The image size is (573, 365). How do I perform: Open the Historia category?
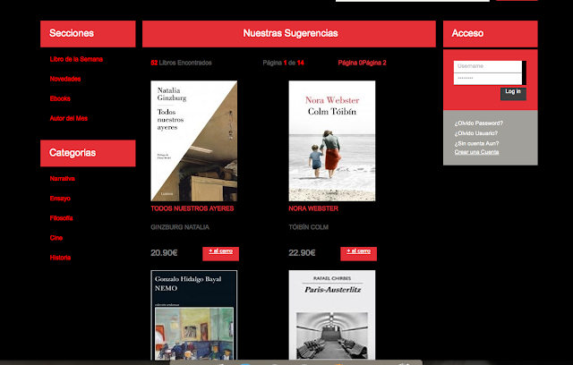point(60,258)
